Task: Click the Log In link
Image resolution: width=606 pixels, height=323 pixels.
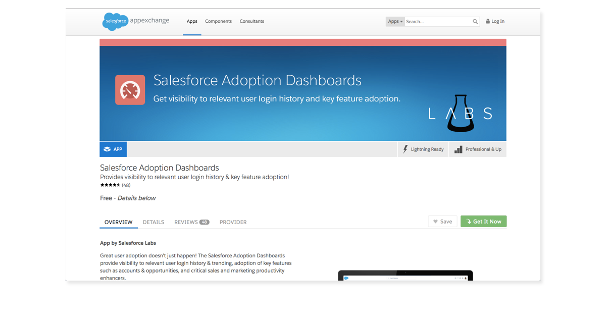Action: coord(498,22)
